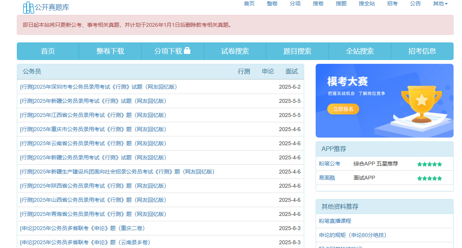
Task: Open 申论 多省联考 重庆二卷 link
Action: click(x=83, y=228)
